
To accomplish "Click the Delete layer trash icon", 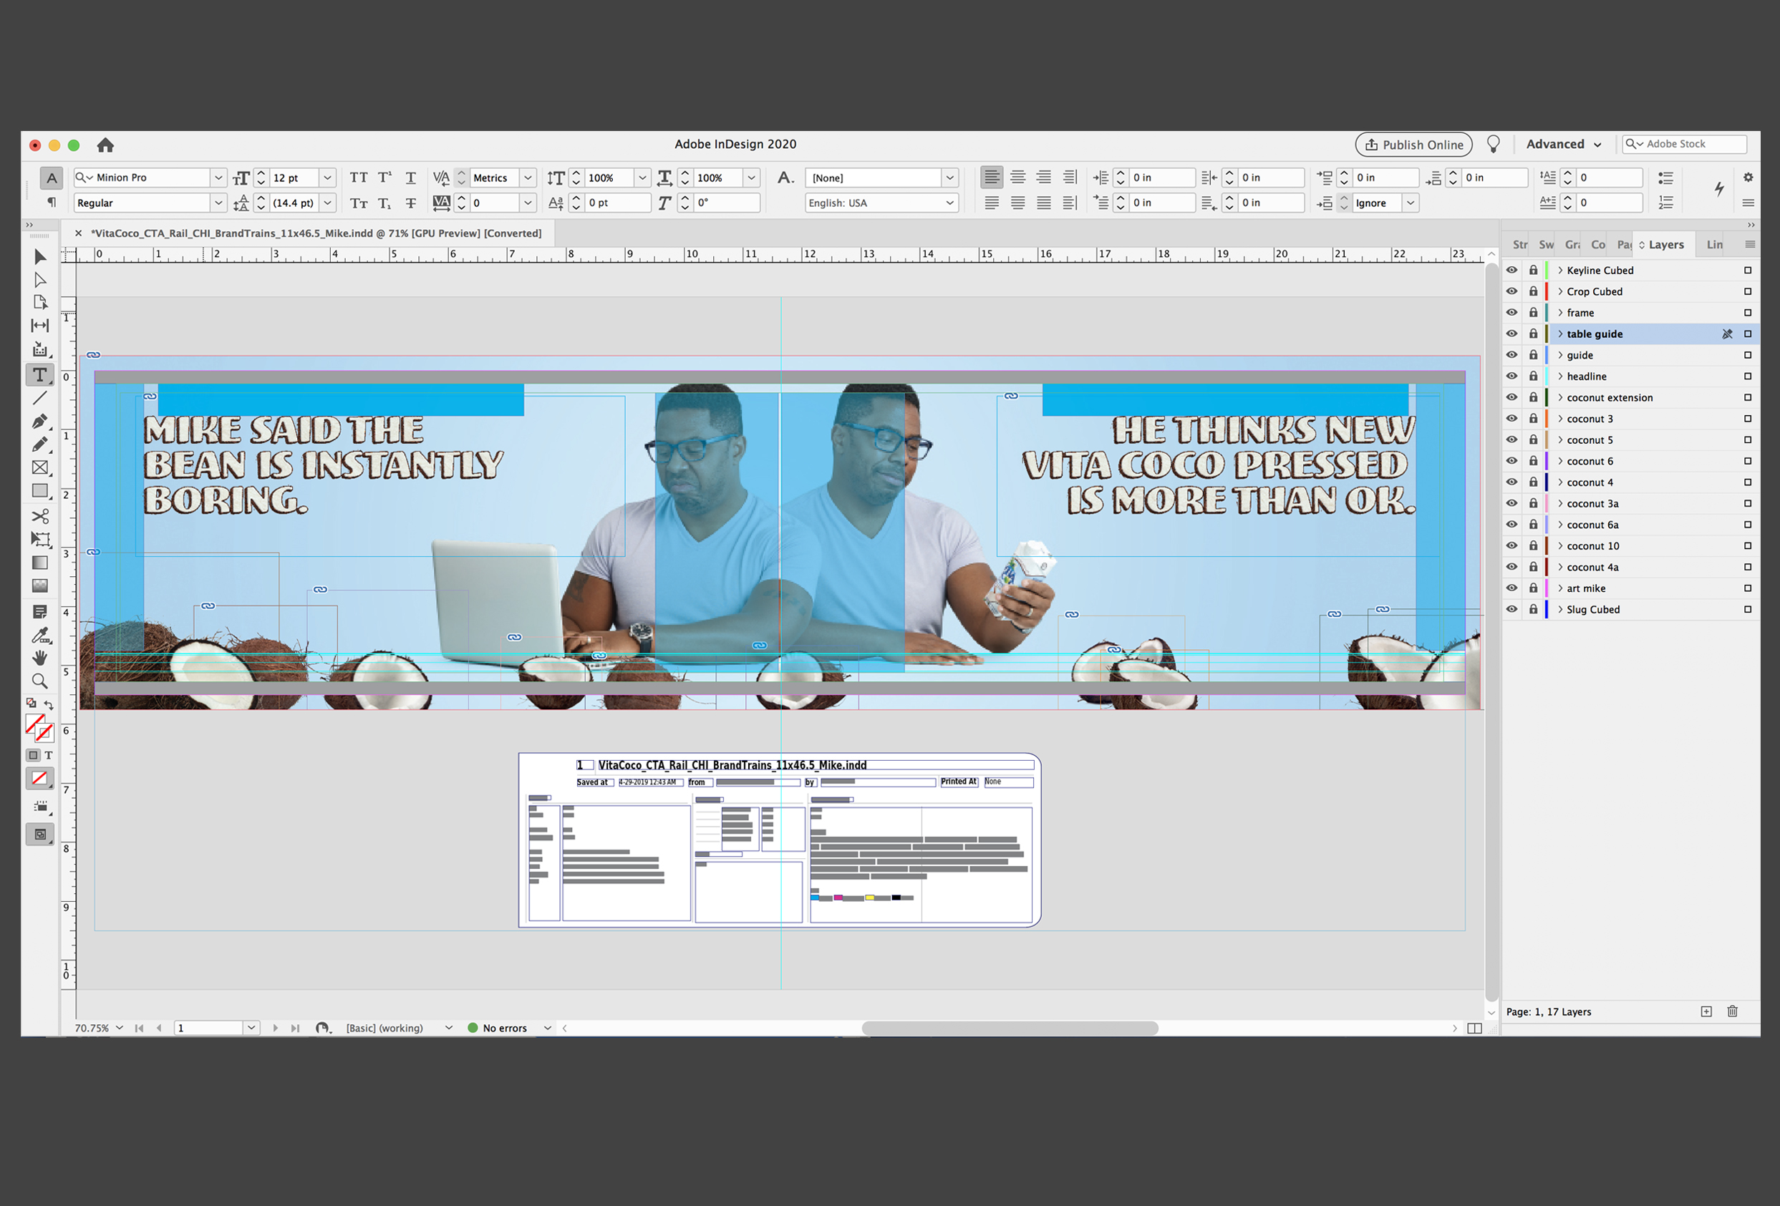I will (1733, 1011).
